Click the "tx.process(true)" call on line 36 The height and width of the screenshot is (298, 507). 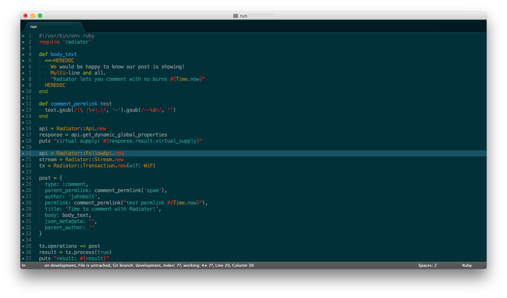[88, 253]
